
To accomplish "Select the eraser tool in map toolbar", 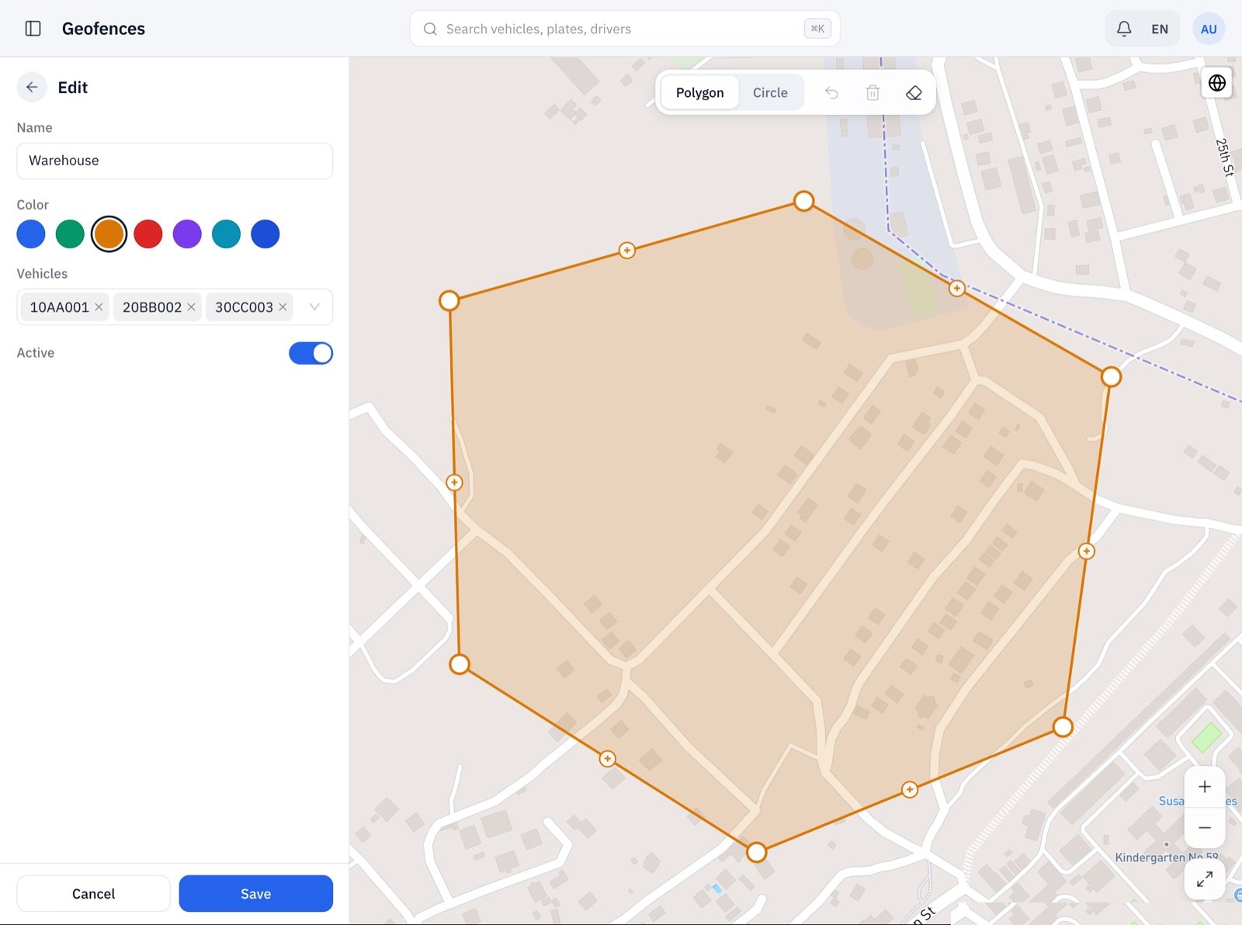I will [x=914, y=93].
